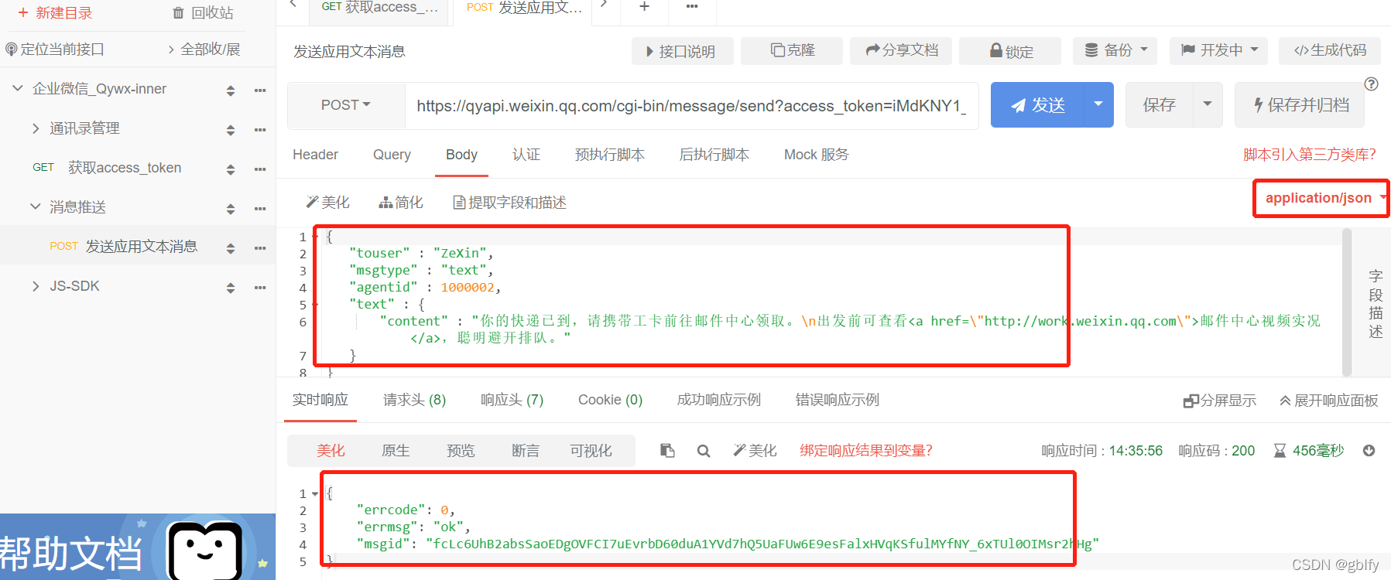Click 展开响应面板 expand response panel
The width and height of the screenshot is (1391, 580).
coord(1329,401)
